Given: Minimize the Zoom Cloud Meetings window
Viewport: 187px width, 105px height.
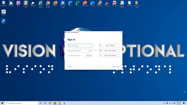Looking at the screenshot, I should click(111, 32).
